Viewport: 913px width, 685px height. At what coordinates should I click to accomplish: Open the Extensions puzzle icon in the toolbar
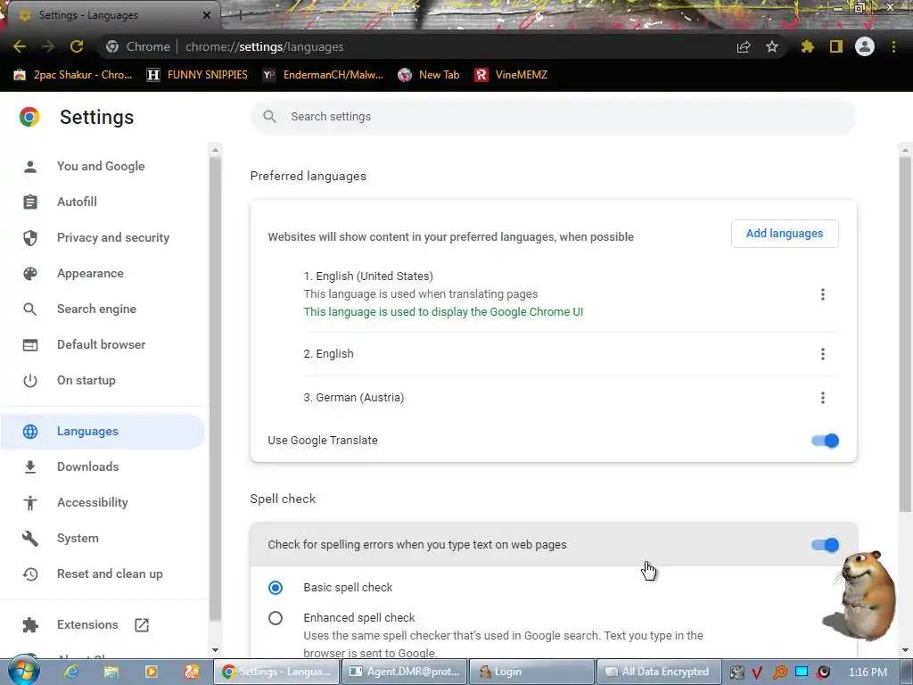(x=807, y=46)
